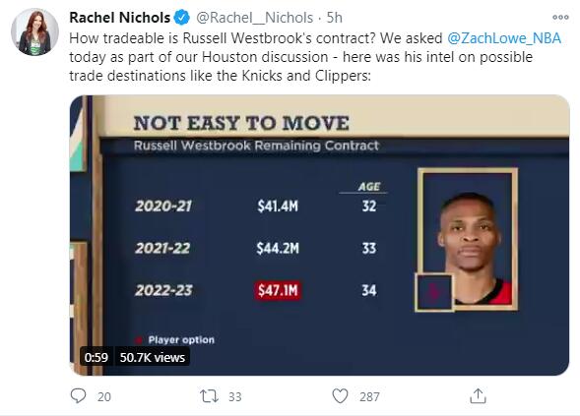Click the like count 287
580x416 pixels.
[369, 396]
